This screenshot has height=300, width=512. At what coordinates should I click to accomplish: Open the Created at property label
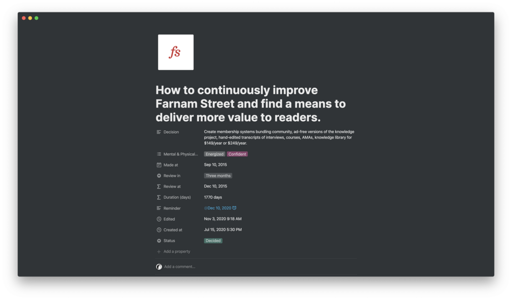173,230
